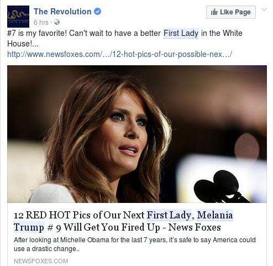Open the 6 hrs timestamp link
Image resolution: width=273 pixels, height=266 pixels.
[x=41, y=23]
